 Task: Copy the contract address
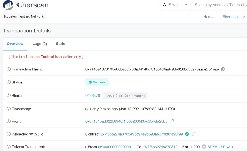click(194, 134)
